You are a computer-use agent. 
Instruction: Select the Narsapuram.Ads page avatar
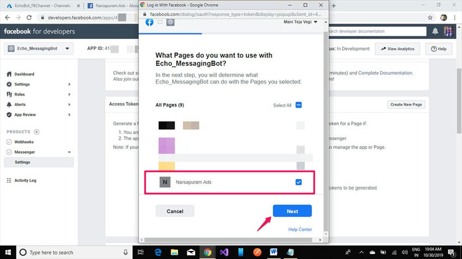click(x=165, y=182)
